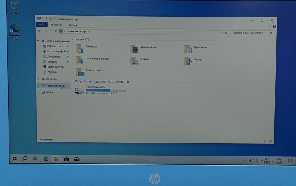
Task: Click the C: drive usage bar
Action: point(106,90)
